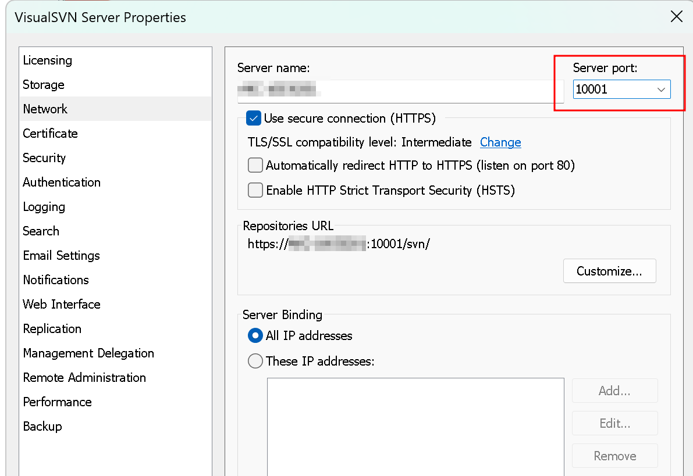The height and width of the screenshot is (476, 693).
Task: Click the Add... button
Action: pos(615,391)
